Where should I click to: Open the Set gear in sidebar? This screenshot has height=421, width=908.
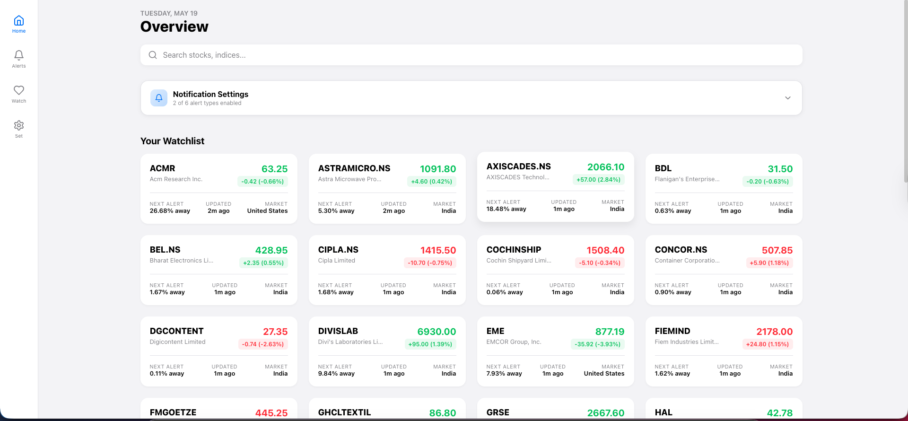(19, 129)
